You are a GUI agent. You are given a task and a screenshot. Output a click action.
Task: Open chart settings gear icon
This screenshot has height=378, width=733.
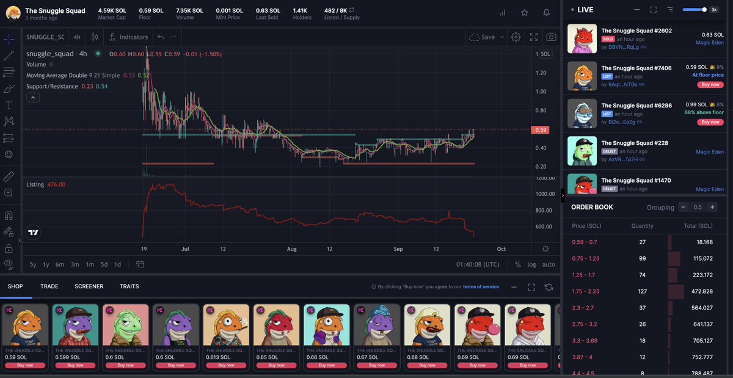click(516, 37)
